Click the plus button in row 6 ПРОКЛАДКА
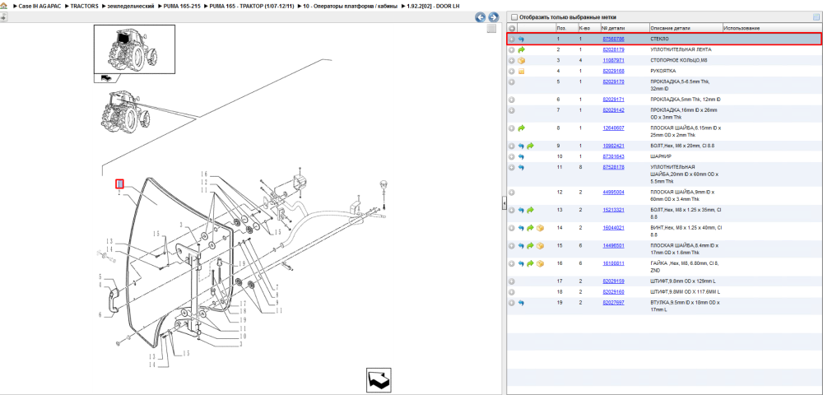Screen dimensions: 823x395 [x=512, y=100]
